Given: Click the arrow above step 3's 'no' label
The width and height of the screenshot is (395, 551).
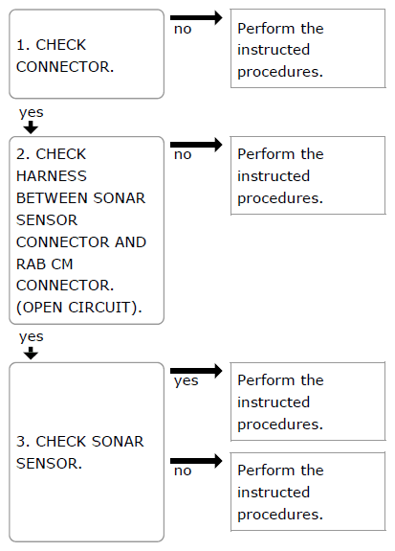Looking at the screenshot, I should 196,461.
